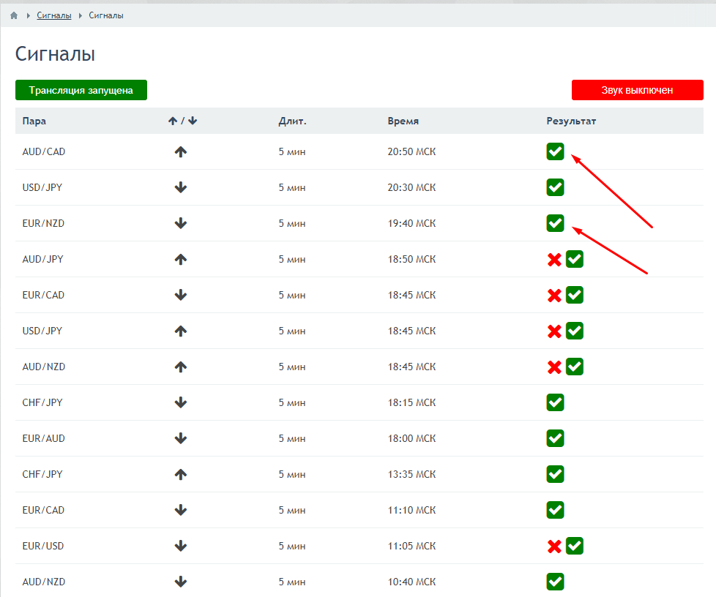Click the Сигналы page heading

point(55,54)
